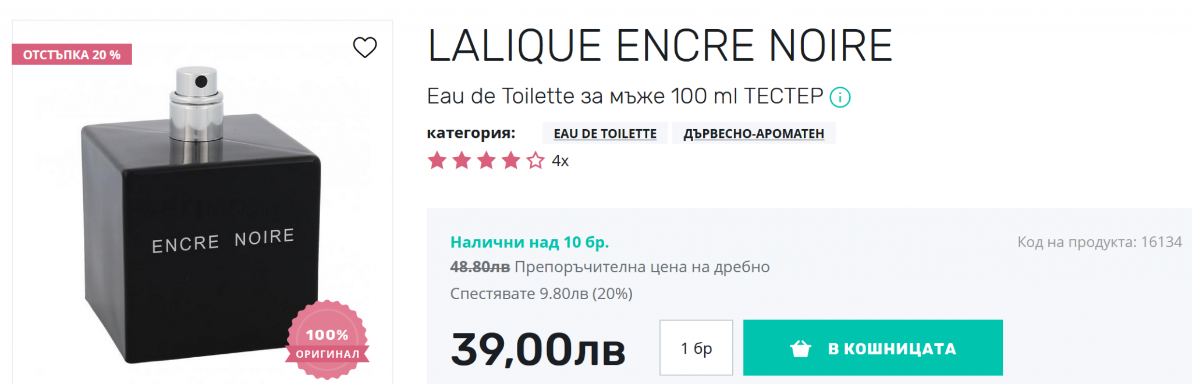Viewport: 1192px width, 384px height.
Task: Click the empty fifth rating star
Action: pyautogui.click(x=535, y=161)
